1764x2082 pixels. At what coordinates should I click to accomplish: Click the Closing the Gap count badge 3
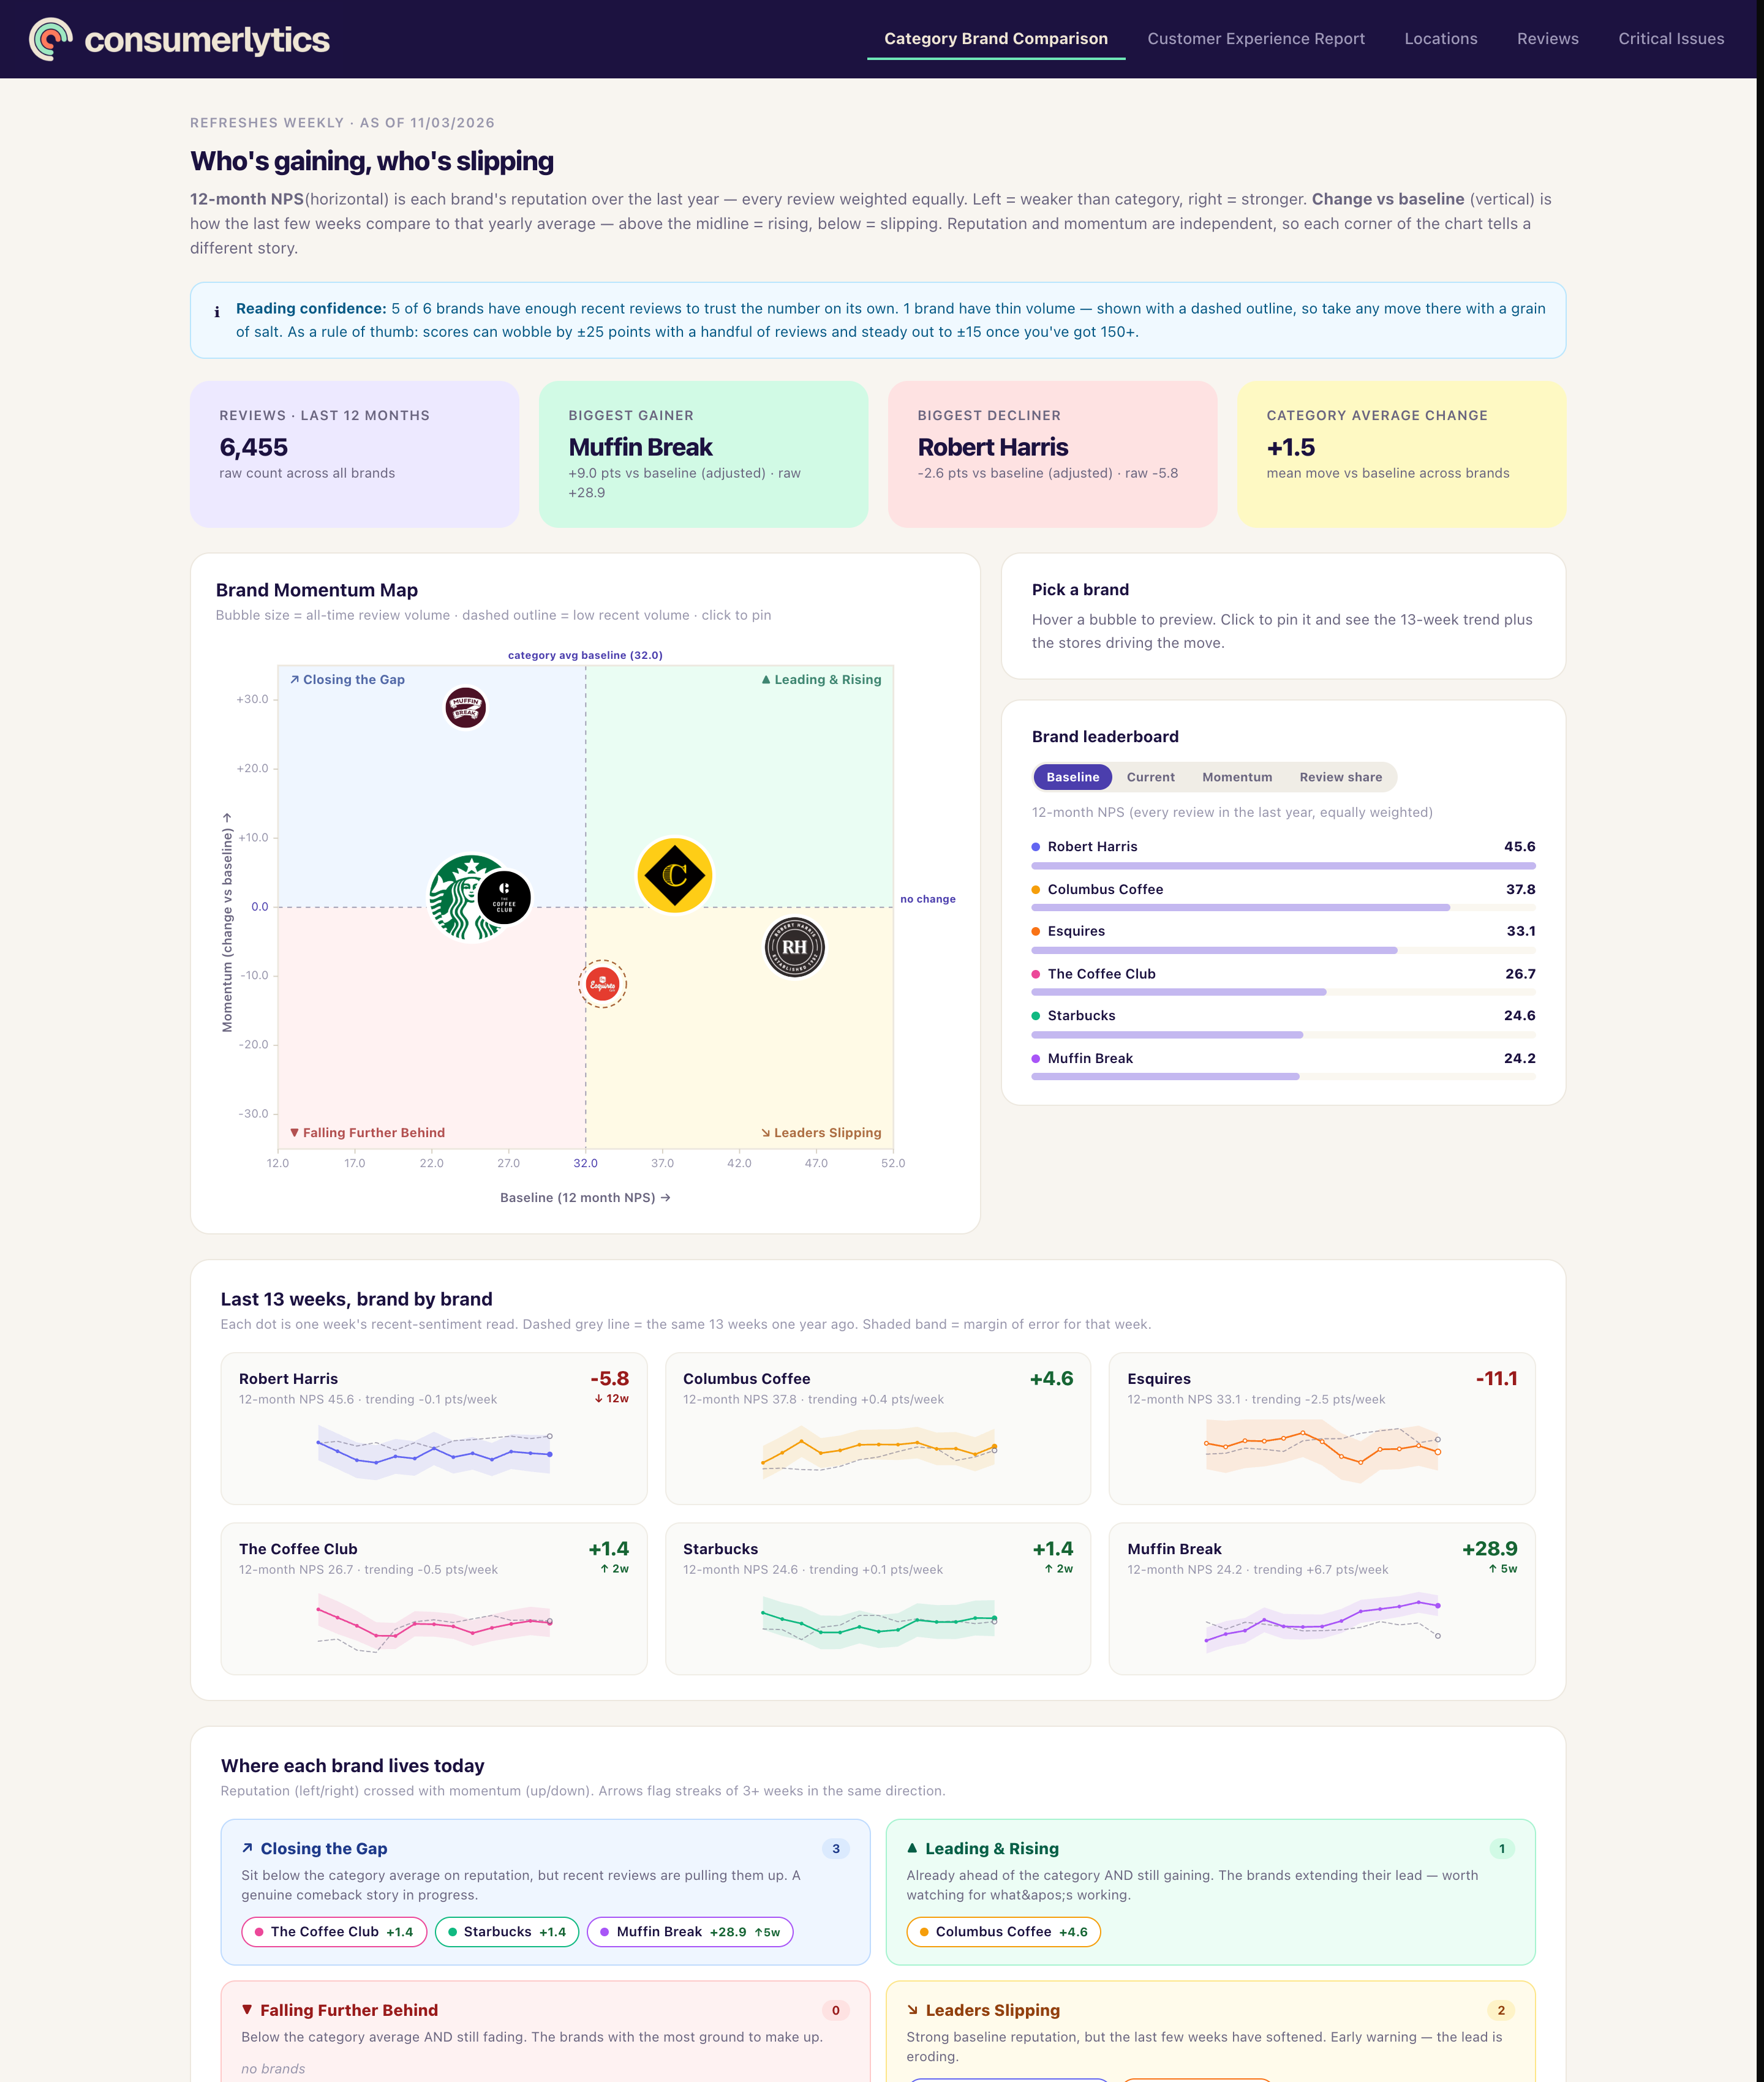[836, 1848]
